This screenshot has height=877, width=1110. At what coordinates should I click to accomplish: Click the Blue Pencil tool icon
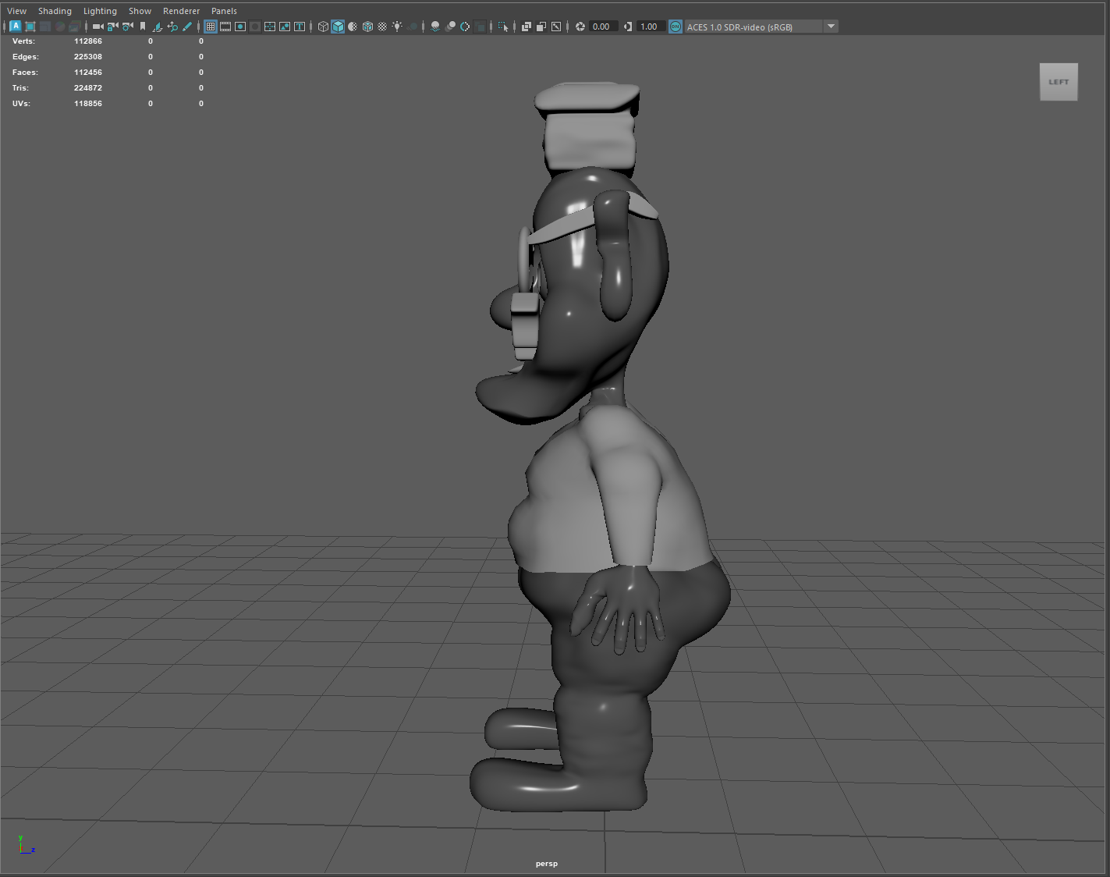pyautogui.click(x=187, y=27)
